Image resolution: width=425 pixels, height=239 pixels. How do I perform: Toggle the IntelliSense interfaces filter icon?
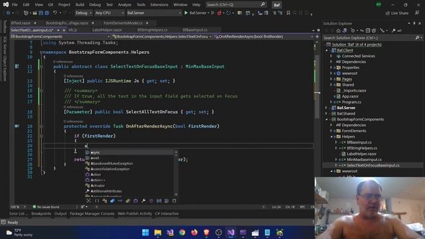click(x=120, y=200)
